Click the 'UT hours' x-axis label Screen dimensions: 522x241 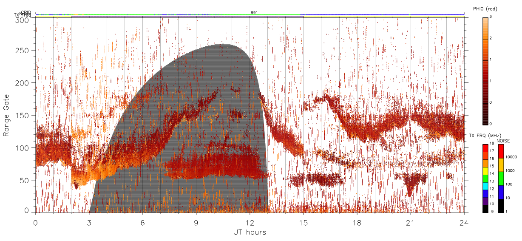(x=250, y=232)
